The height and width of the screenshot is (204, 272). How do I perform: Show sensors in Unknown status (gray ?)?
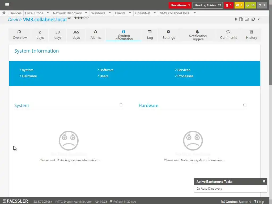point(262,5)
